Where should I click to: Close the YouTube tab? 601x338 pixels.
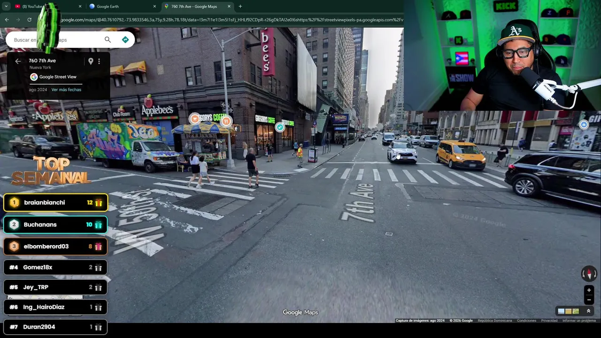[80, 7]
